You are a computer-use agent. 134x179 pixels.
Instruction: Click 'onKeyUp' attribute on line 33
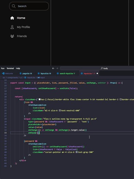(x=32, y=133)
